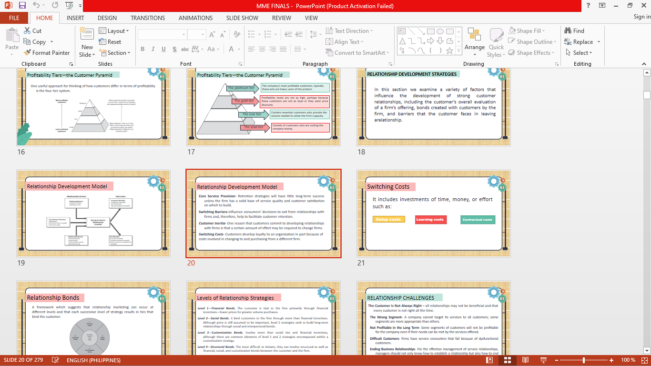Image resolution: width=651 pixels, height=366 pixels.
Task: Click Clear All Formatting icon
Action: click(237, 35)
